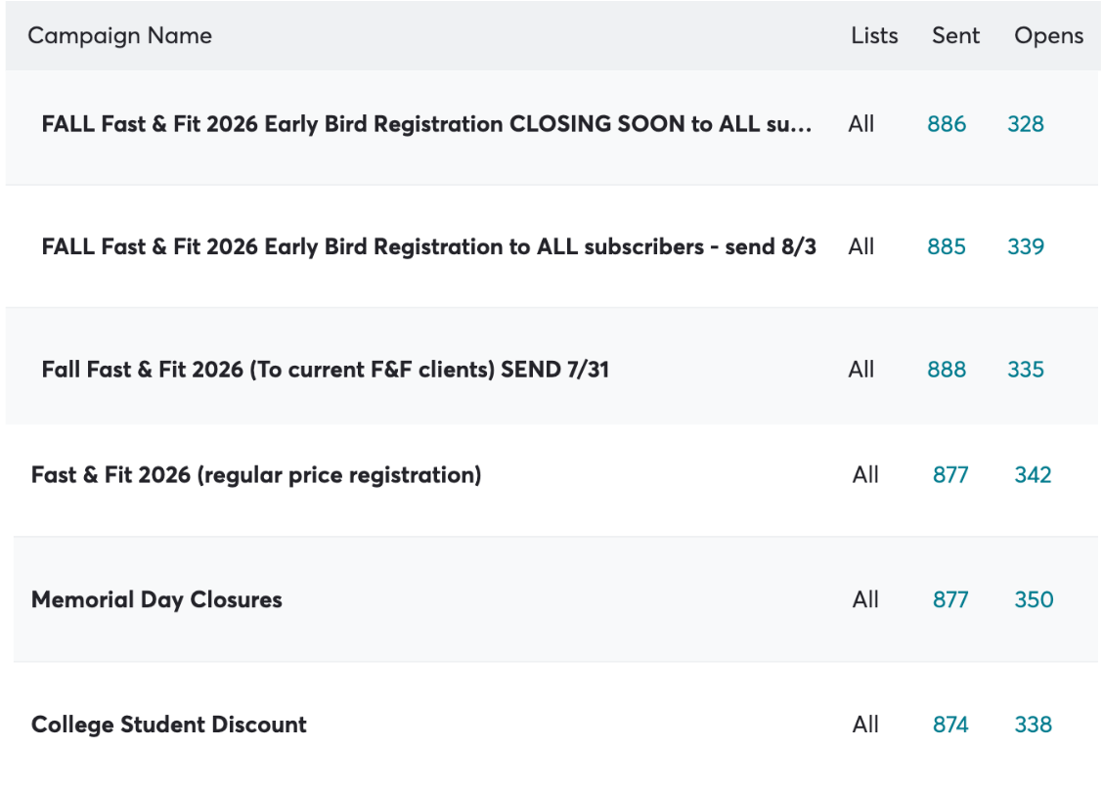View the 342 opens count
The height and width of the screenshot is (792, 1103).
pos(1033,475)
